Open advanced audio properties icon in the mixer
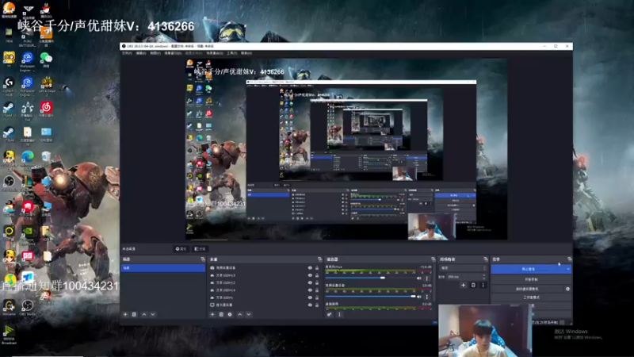The image size is (634, 357). click(330, 314)
